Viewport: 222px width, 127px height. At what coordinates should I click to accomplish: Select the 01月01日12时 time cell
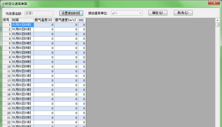[x=23, y=80]
